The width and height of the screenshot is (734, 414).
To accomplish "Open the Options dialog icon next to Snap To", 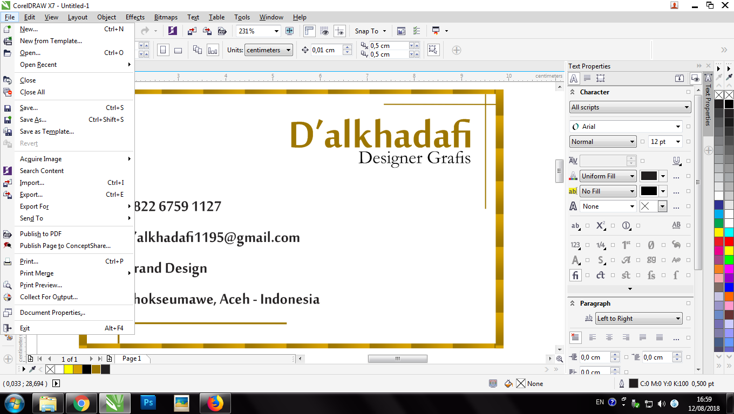I will pyautogui.click(x=401, y=31).
